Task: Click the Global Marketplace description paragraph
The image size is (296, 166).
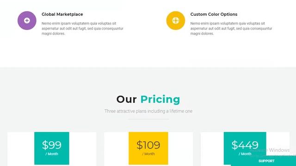Action: (x=82, y=29)
